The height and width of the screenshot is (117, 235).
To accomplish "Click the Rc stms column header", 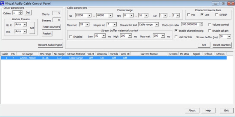I will pyautogui.click(x=173, y=54).
